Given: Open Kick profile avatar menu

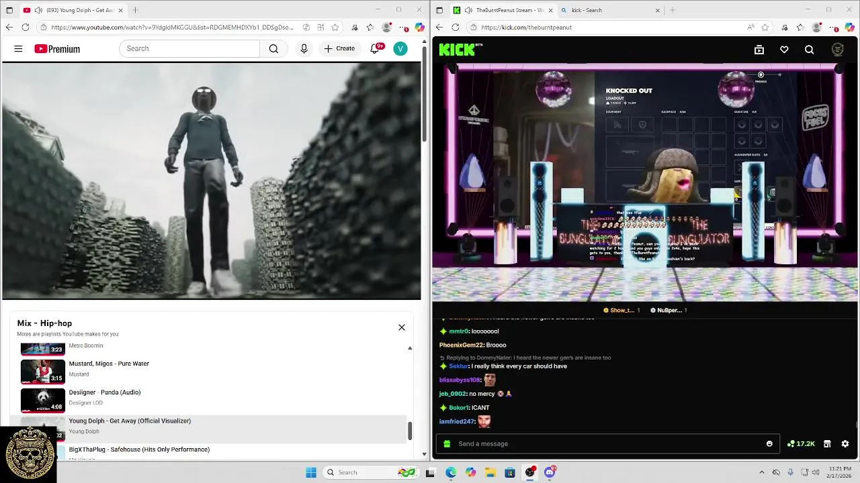Looking at the screenshot, I should click(837, 50).
